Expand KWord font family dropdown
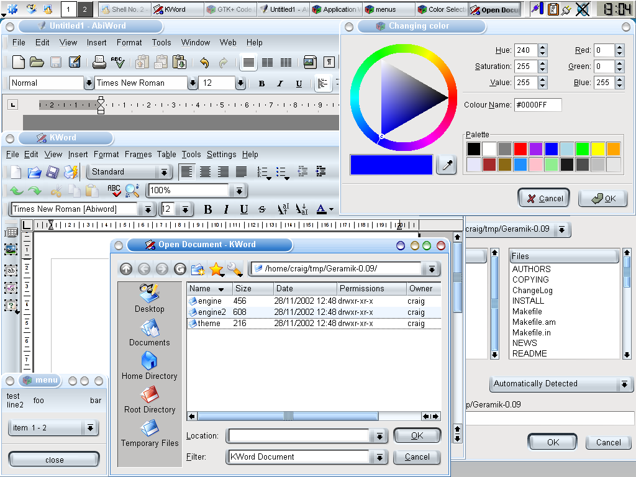The width and height of the screenshot is (636, 477). [148, 209]
